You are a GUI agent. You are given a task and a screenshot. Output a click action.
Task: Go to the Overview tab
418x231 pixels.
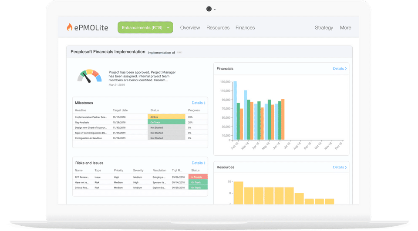coord(190,28)
